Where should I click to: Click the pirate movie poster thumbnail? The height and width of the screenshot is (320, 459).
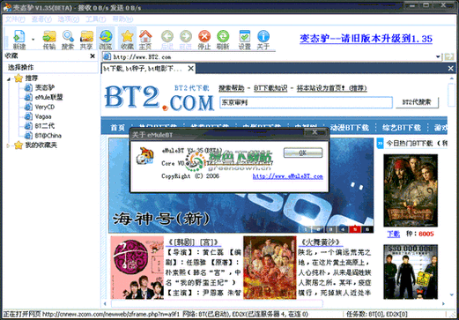tap(411, 190)
